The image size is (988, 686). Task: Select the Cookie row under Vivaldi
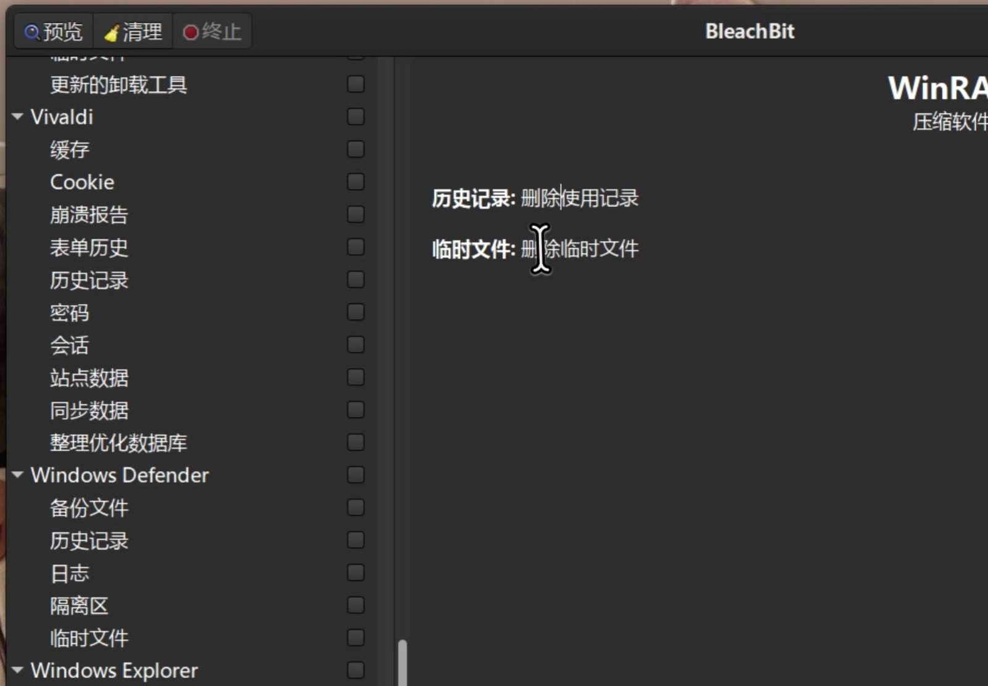pos(82,182)
